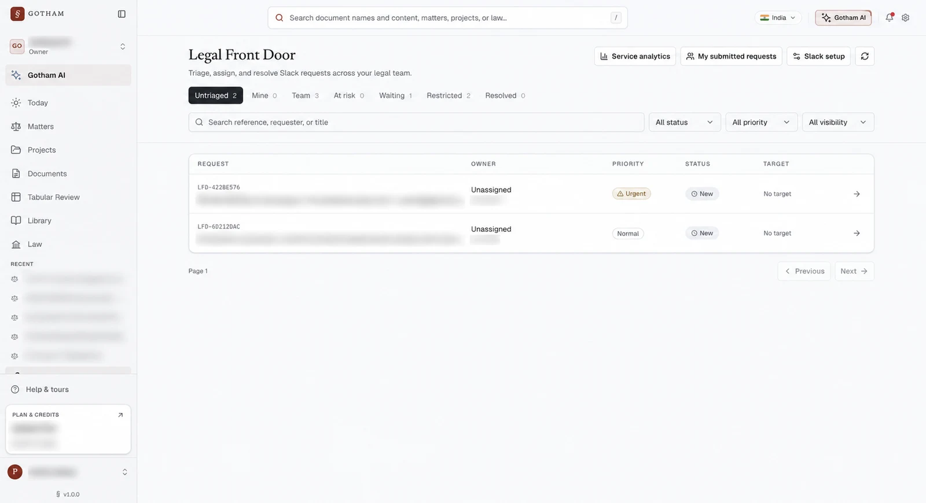Select the Untriaged tab
The width and height of the screenshot is (926, 503).
(215, 95)
